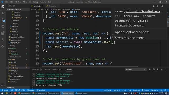Open notifications bell in status bar

coord(166,90)
